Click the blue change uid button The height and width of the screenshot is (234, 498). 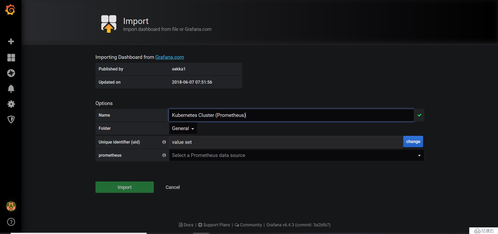click(x=413, y=141)
